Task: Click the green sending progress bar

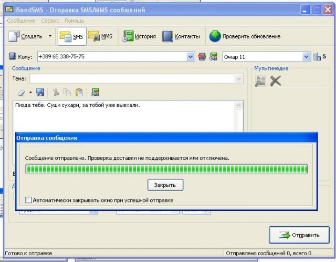Action: click(166, 169)
